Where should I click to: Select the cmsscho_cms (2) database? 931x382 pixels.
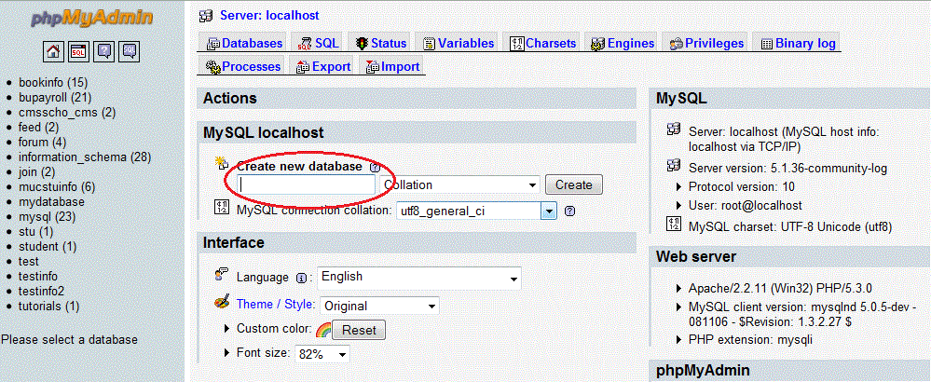[67, 112]
